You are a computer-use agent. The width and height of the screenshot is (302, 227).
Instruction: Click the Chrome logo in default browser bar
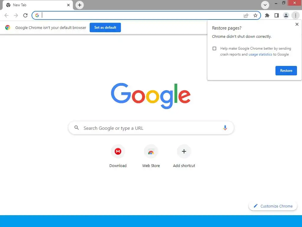click(x=8, y=27)
